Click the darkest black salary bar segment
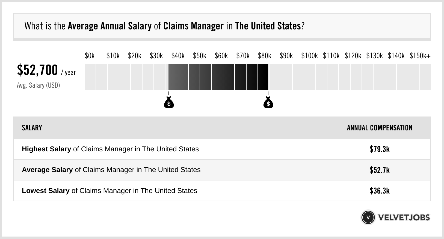This screenshot has width=444, height=239. click(263, 77)
